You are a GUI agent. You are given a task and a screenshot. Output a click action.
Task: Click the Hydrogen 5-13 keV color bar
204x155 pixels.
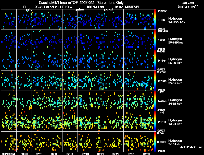click(x=155, y=142)
